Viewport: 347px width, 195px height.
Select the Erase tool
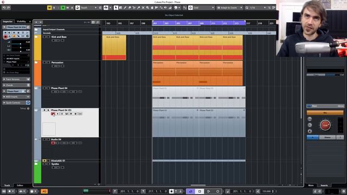(130, 8)
